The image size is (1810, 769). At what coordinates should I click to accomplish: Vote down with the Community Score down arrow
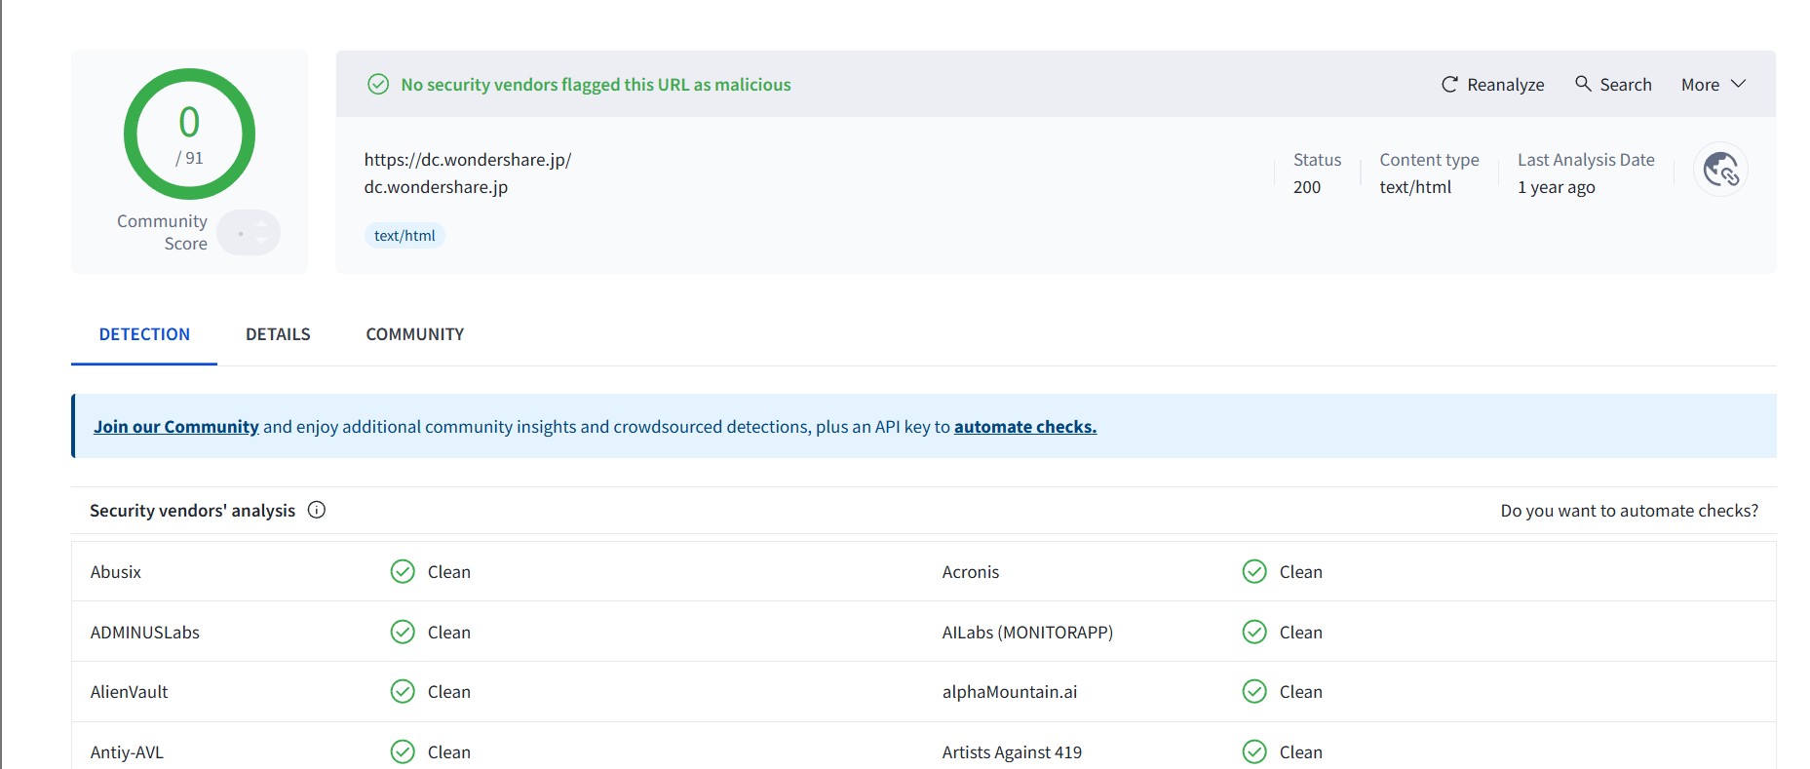[261, 241]
